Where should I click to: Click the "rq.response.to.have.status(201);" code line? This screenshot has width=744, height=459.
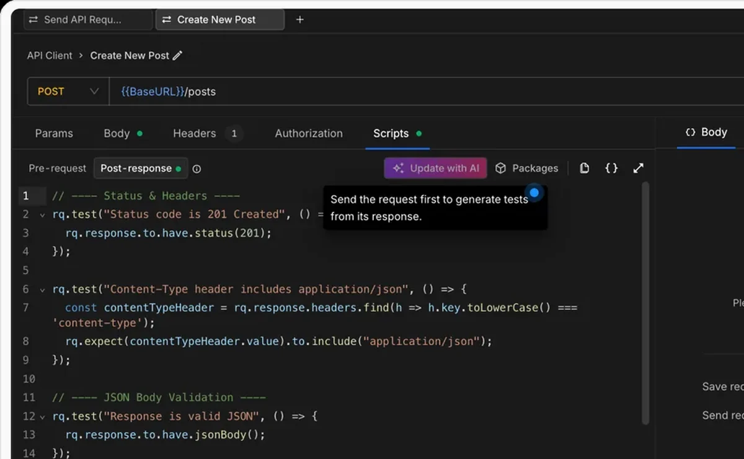pyautogui.click(x=169, y=233)
